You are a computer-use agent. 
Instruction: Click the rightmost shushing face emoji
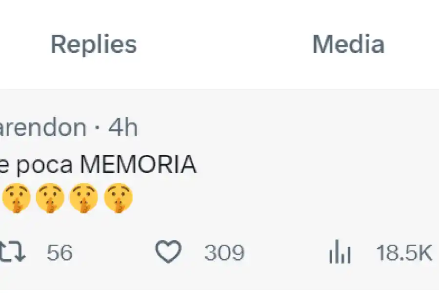pyautogui.click(x=118, y=198)
